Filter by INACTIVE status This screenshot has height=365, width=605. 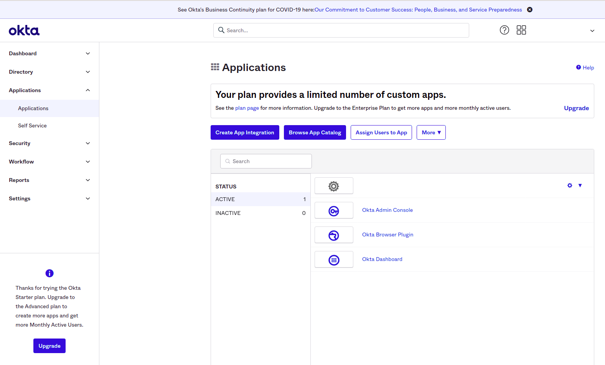point(260,213)
